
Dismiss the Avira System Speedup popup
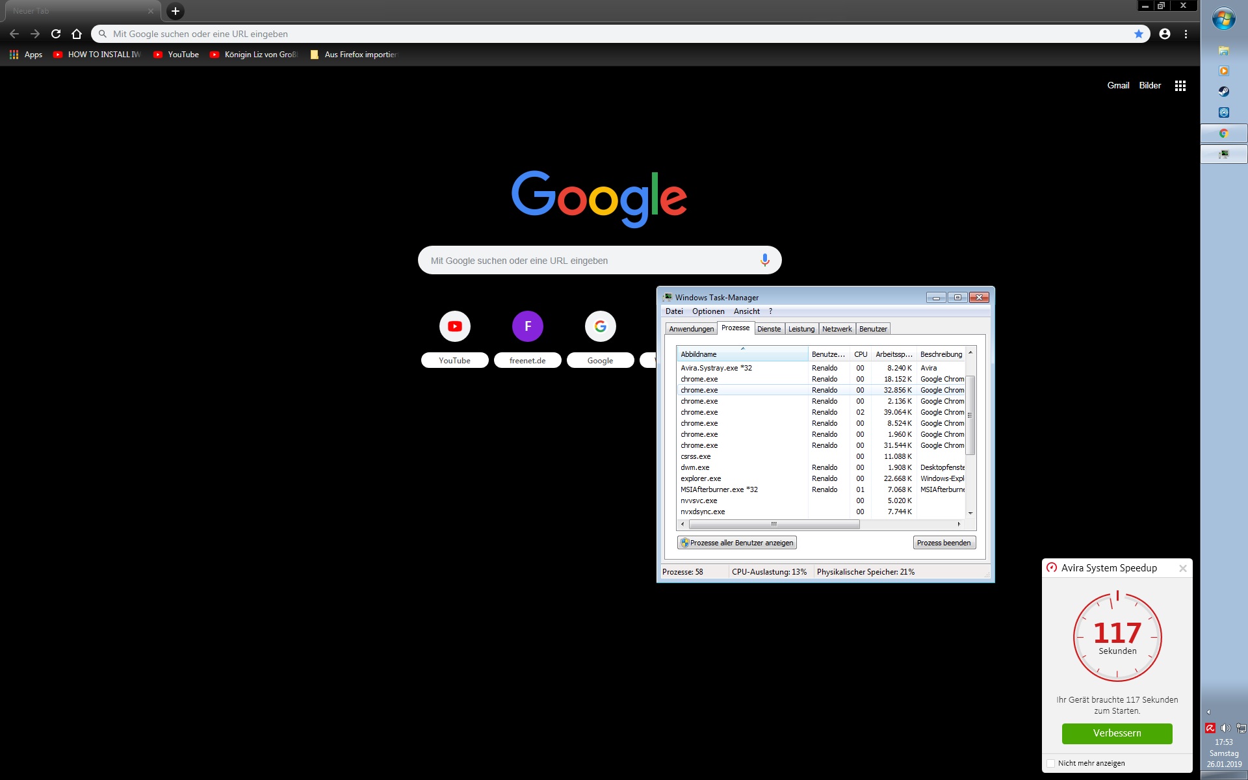pyautogui.click(x=1183, y=568)
